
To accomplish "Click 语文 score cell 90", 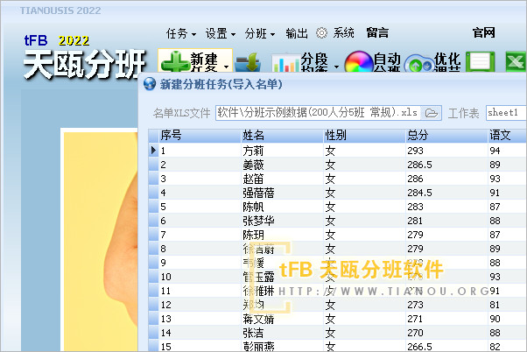I will 508,319.
